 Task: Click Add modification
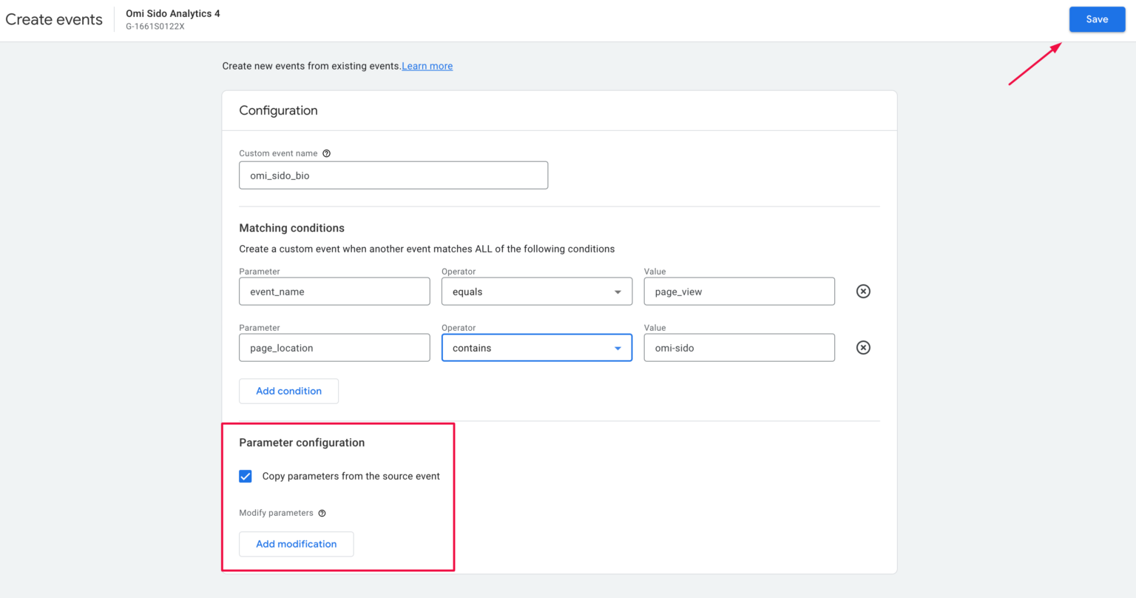pos(296,544)
